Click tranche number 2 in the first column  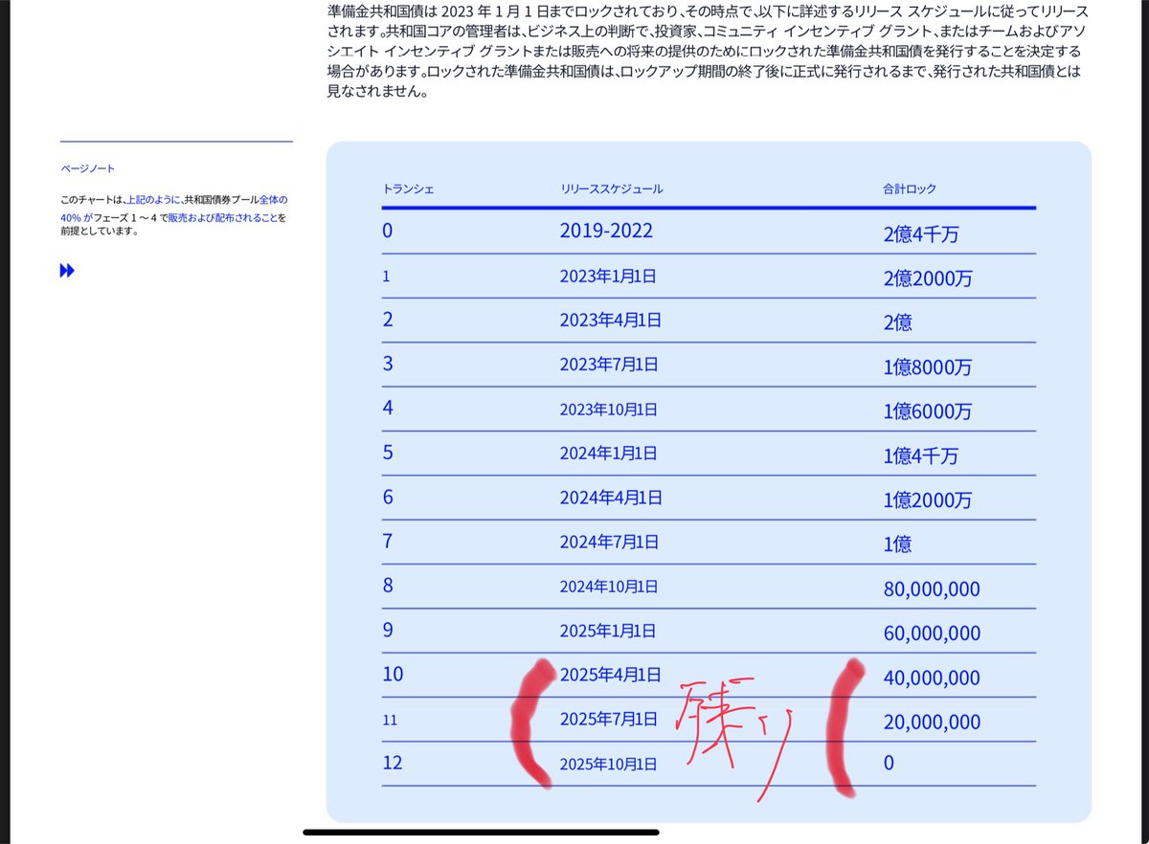388,320
